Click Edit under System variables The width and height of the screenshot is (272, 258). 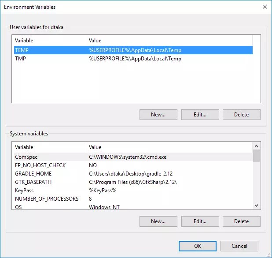point(200,221)
